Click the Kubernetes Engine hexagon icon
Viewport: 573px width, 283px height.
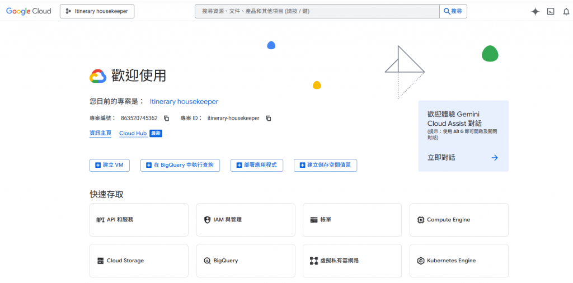point(421,261)
